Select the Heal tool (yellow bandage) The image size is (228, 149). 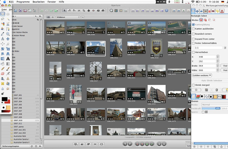[3, 83]
